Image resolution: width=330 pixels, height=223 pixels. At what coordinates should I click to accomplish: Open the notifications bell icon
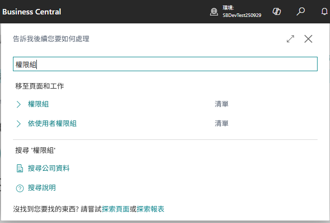click(325, 11)
